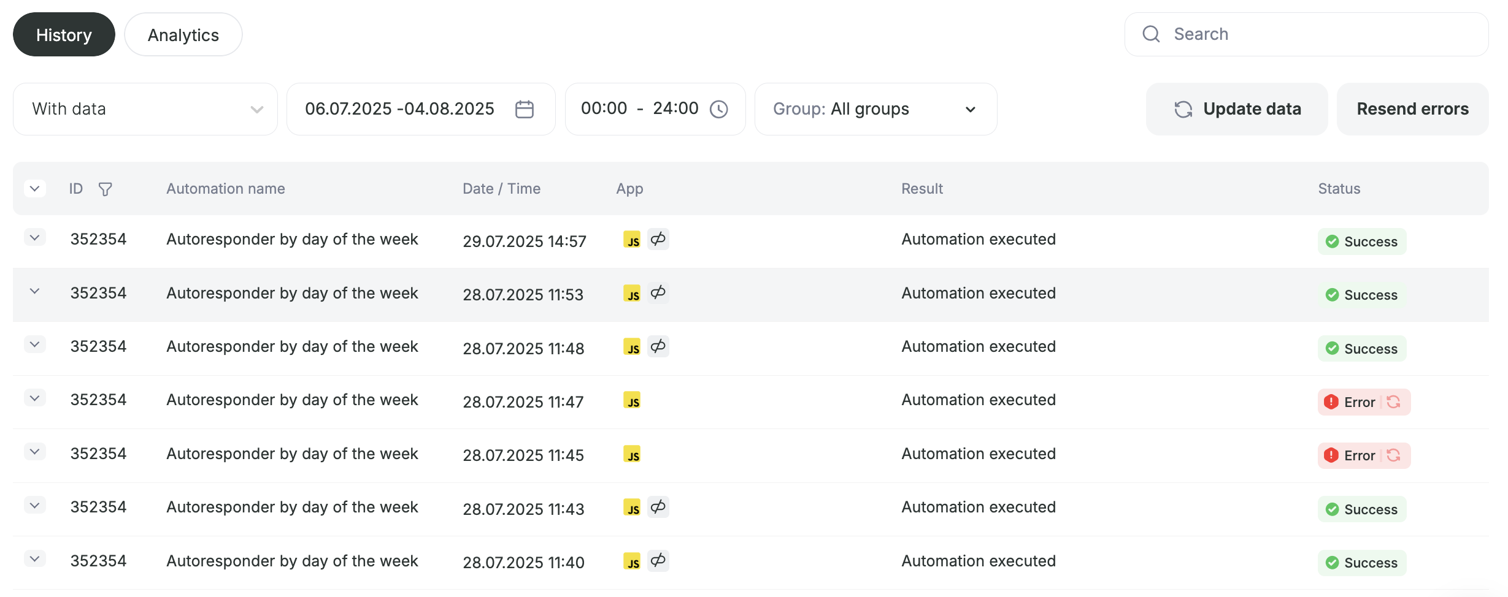Focus the Search input field
This screenshot has height=597, width=1508.
(x=1307, y=34)
